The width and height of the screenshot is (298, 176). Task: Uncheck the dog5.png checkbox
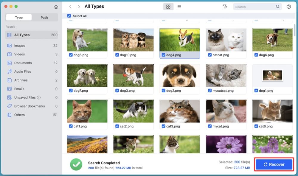tap(71, 55)
